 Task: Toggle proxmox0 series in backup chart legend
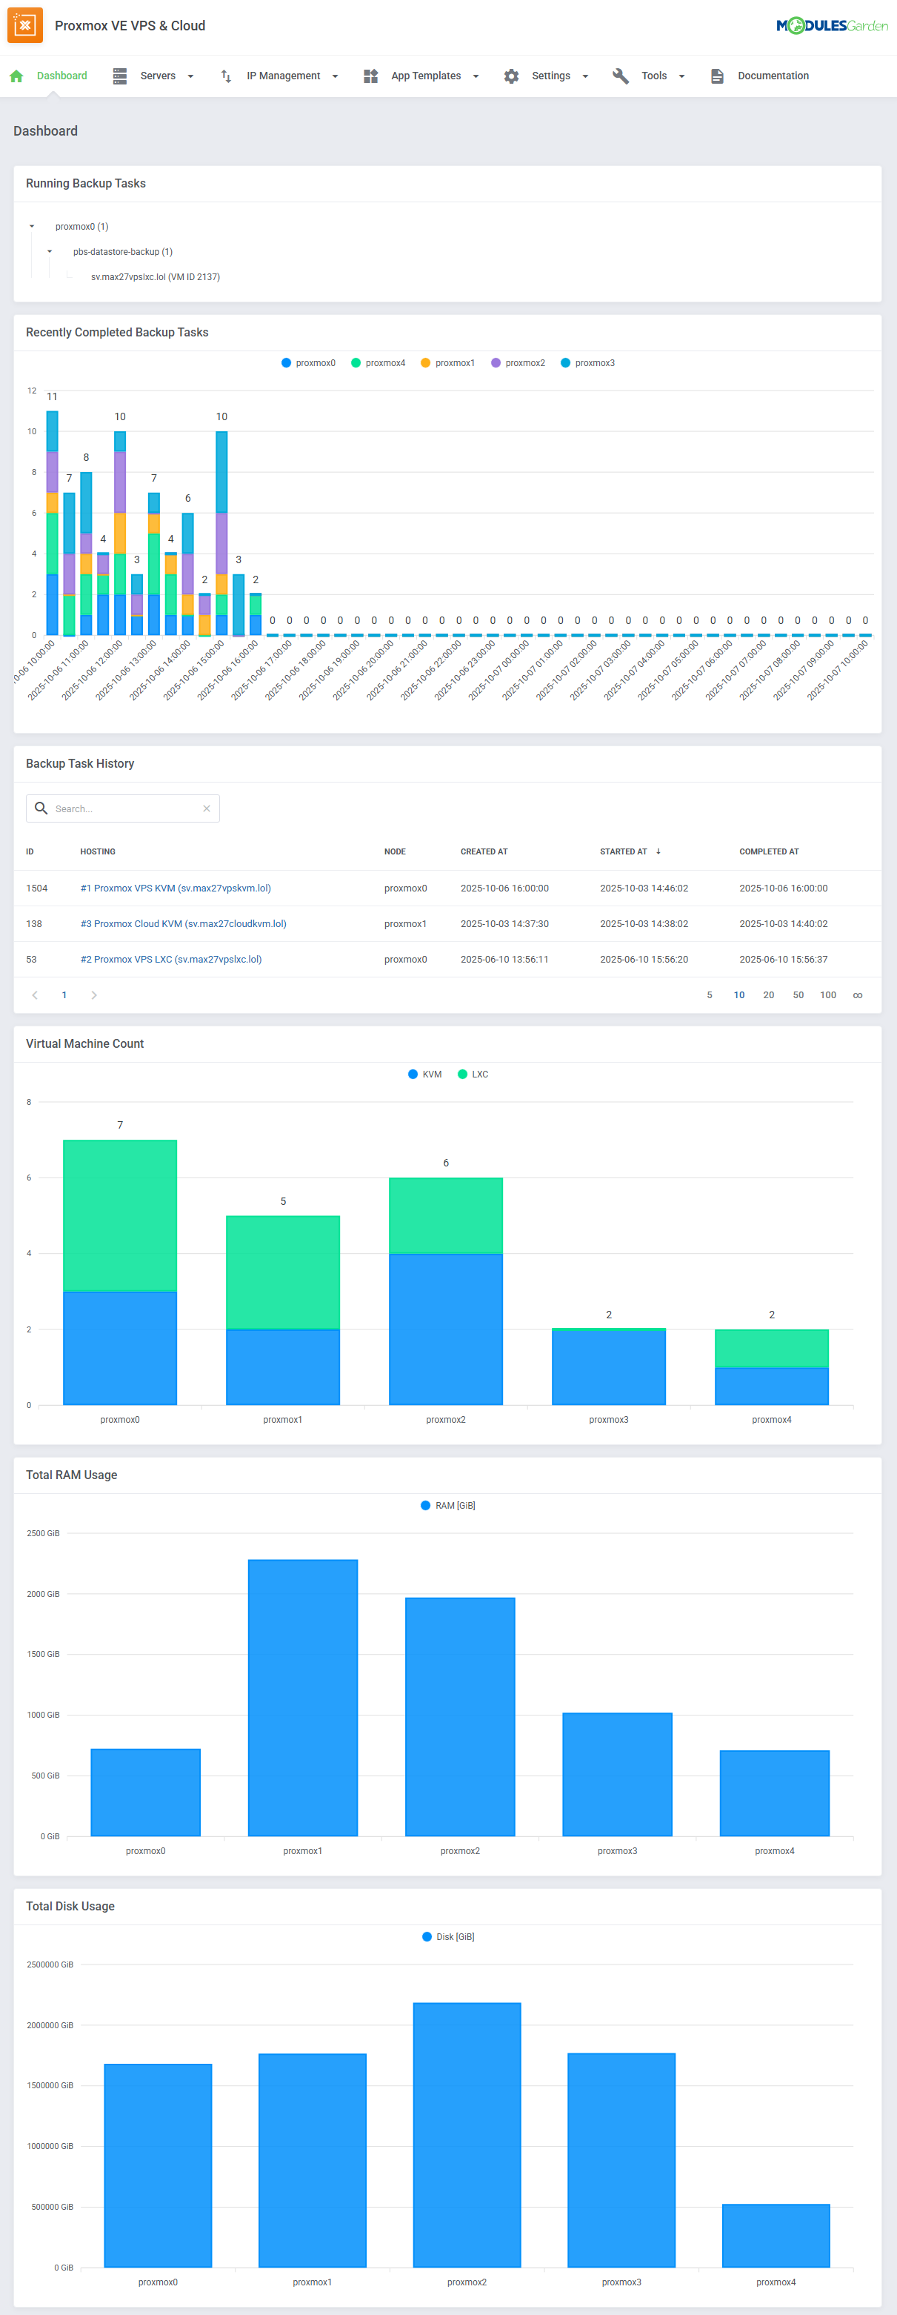tap(308, 363)
